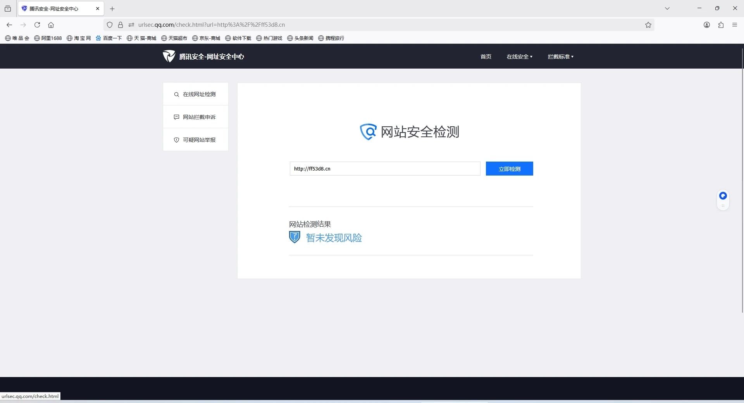Open the 阿里1688 bookmark
Screen dimensions: 744x403
[x=48, y=38]
